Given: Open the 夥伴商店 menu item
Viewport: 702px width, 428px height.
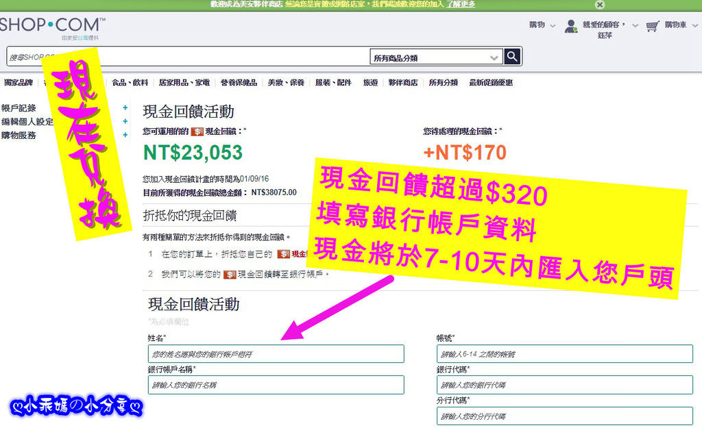Looking at the screenshot, I should 403,83.
